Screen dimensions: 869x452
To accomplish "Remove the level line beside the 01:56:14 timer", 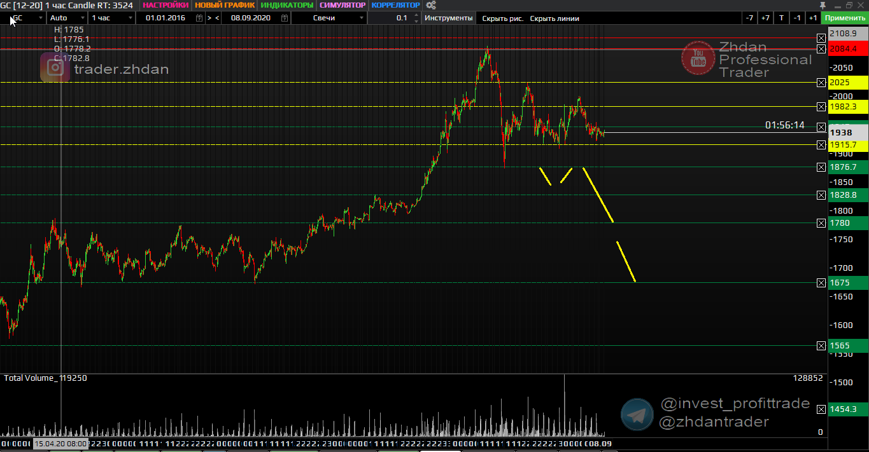I will pos(821,127).
